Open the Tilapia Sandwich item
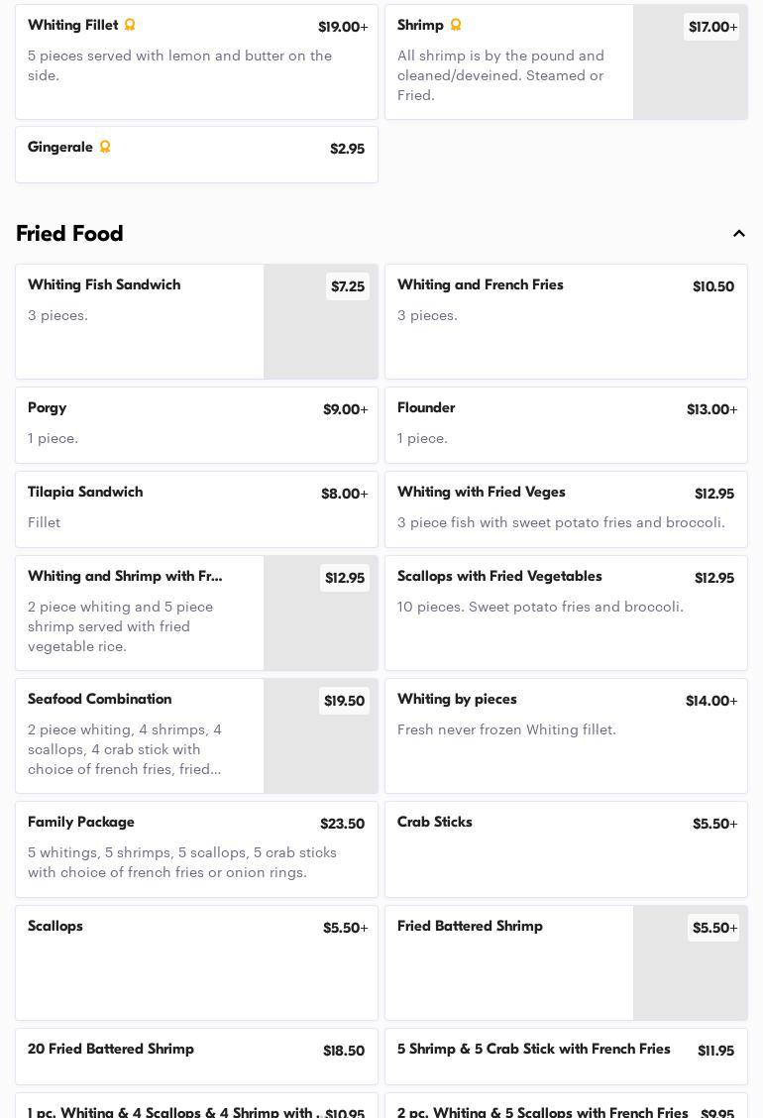The image size is (763, 1118). coord(196,508)
